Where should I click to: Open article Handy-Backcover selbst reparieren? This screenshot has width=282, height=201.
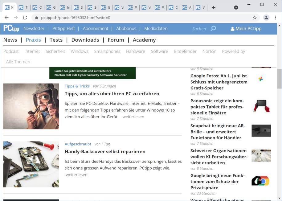click(x=105, y=151)
